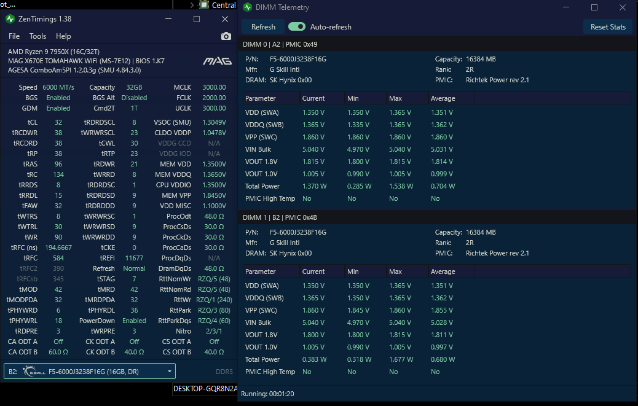The image size is (638, 406).
Task: Open the B2 memory module dropdown
Action: (90, 371)
